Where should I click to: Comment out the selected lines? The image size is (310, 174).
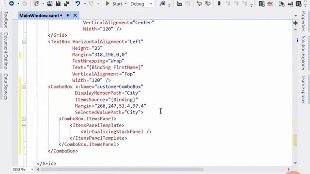[x=199, y=3]
